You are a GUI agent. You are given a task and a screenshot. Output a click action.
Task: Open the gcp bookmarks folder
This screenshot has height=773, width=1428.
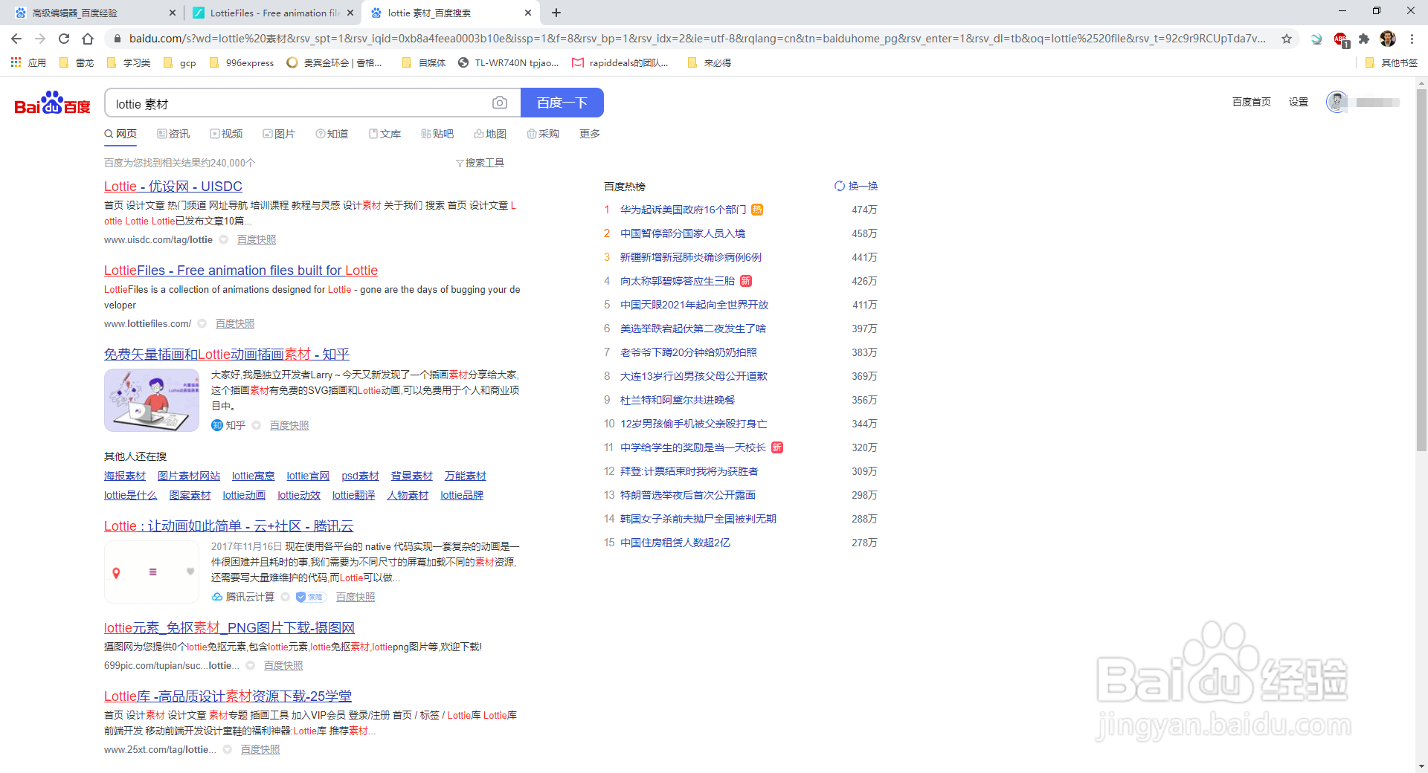(x=180, y=63)
